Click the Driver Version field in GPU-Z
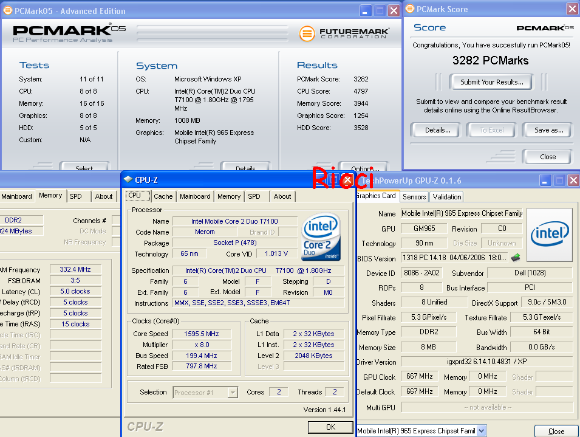Image resolution: width=580 pixels, height=437 pixels. click(487, 362)
